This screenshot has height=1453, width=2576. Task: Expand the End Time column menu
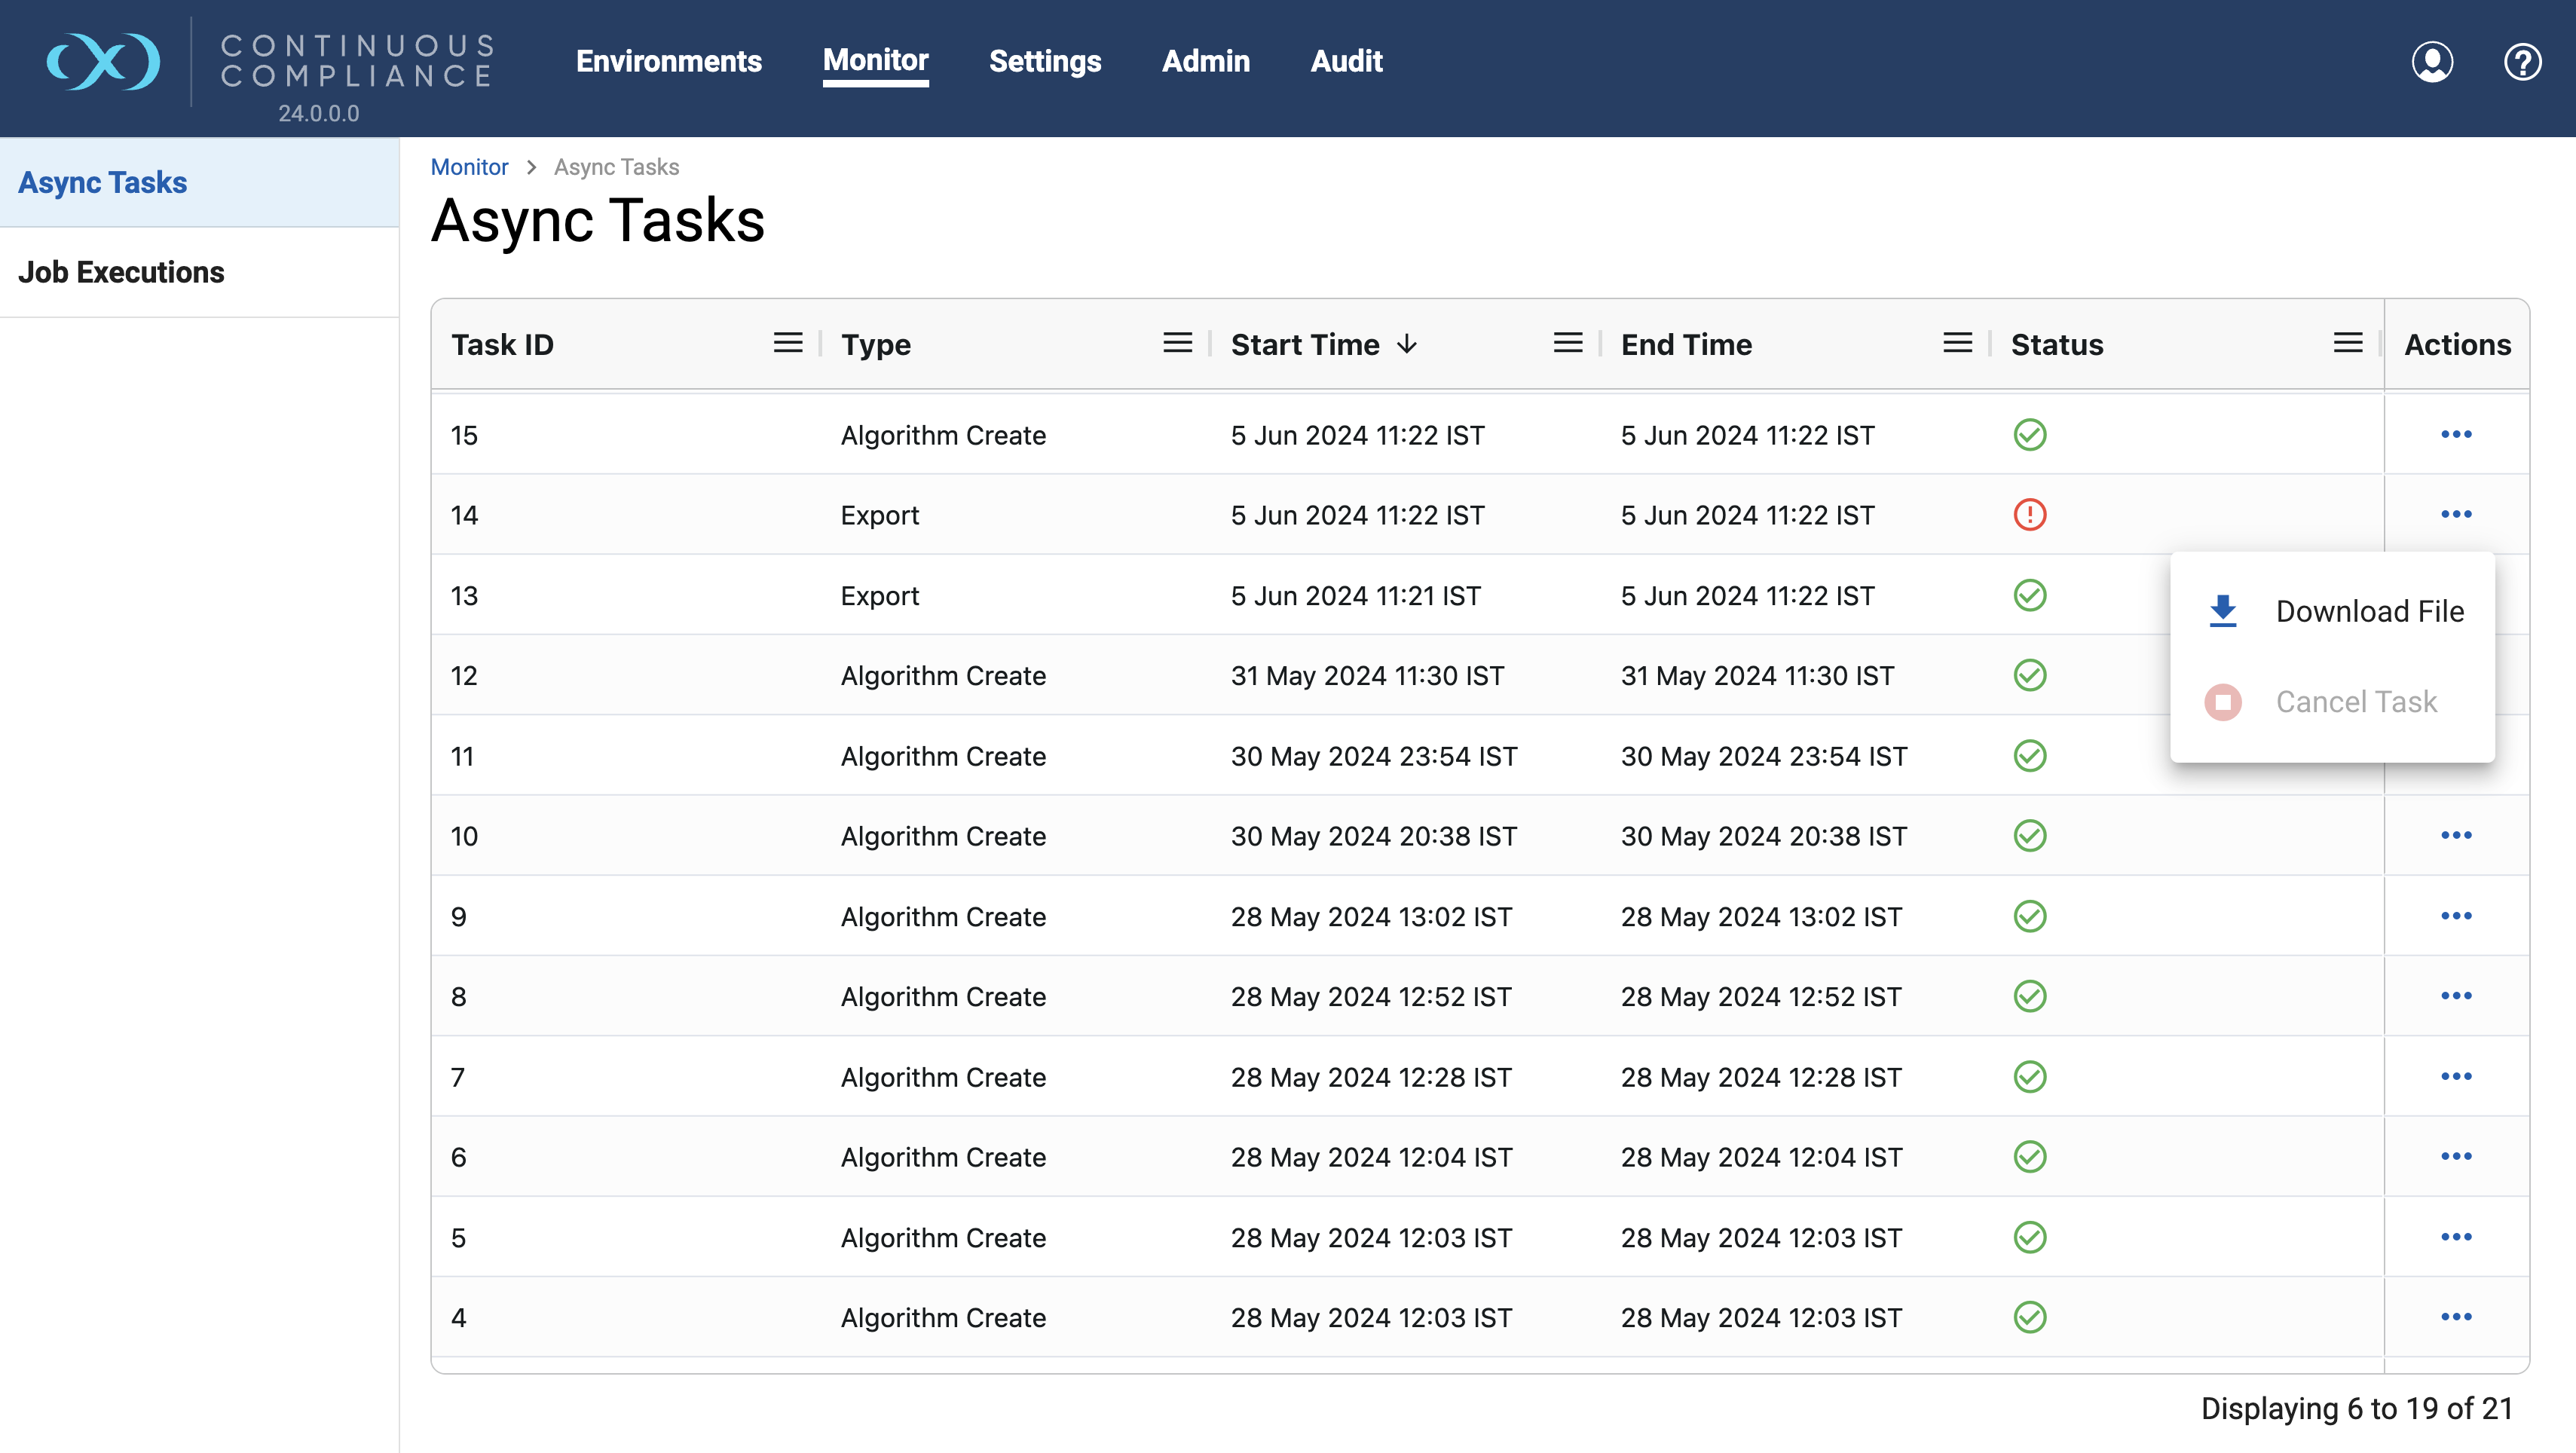pyautogui.click(x=1957, y=343)
